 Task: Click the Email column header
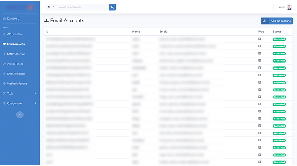[x=163, y=32]
